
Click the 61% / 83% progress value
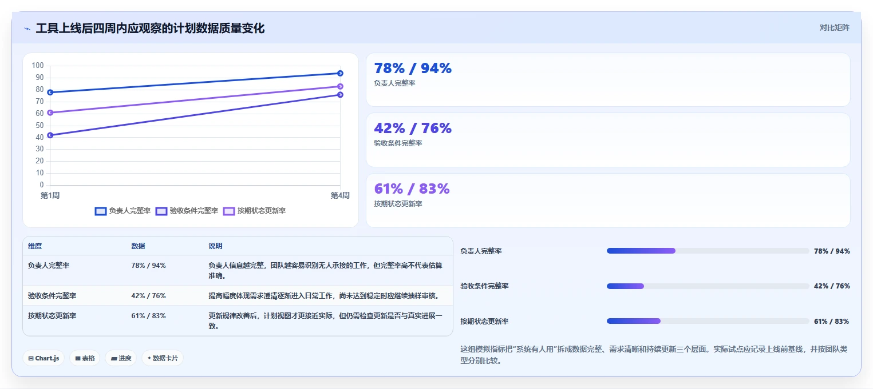(831, 322)
